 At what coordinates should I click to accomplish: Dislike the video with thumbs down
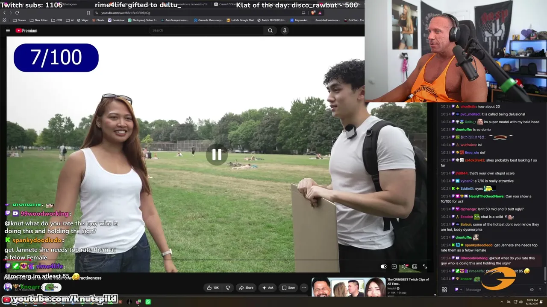pyautogui.click(x=228, y=288)
